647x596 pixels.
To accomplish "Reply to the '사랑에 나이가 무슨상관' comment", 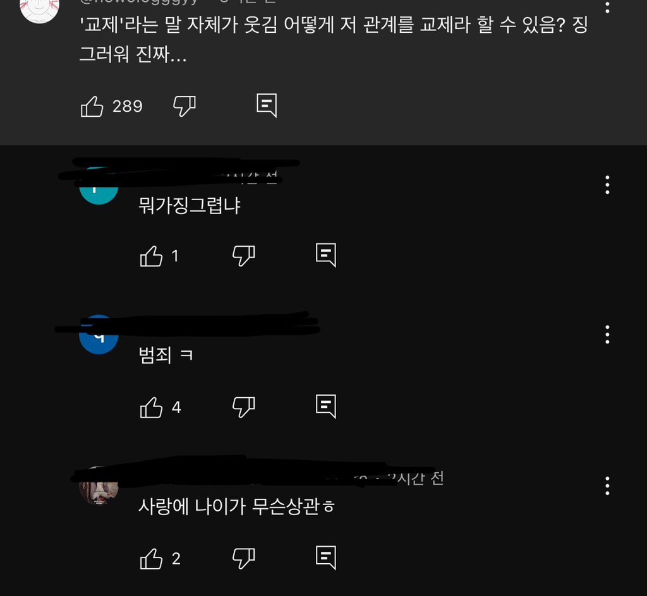I will pos(326,557).
